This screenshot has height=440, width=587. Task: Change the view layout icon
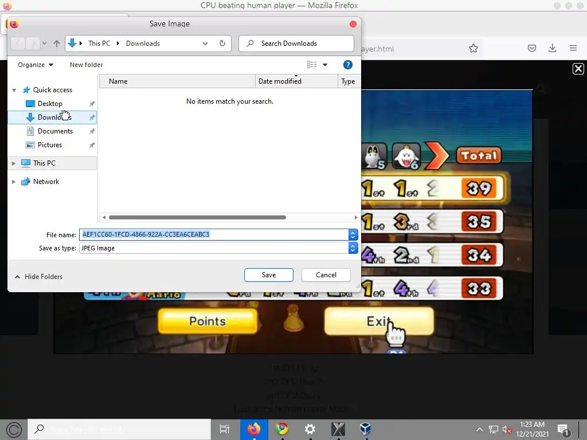[x=312, y=65]
